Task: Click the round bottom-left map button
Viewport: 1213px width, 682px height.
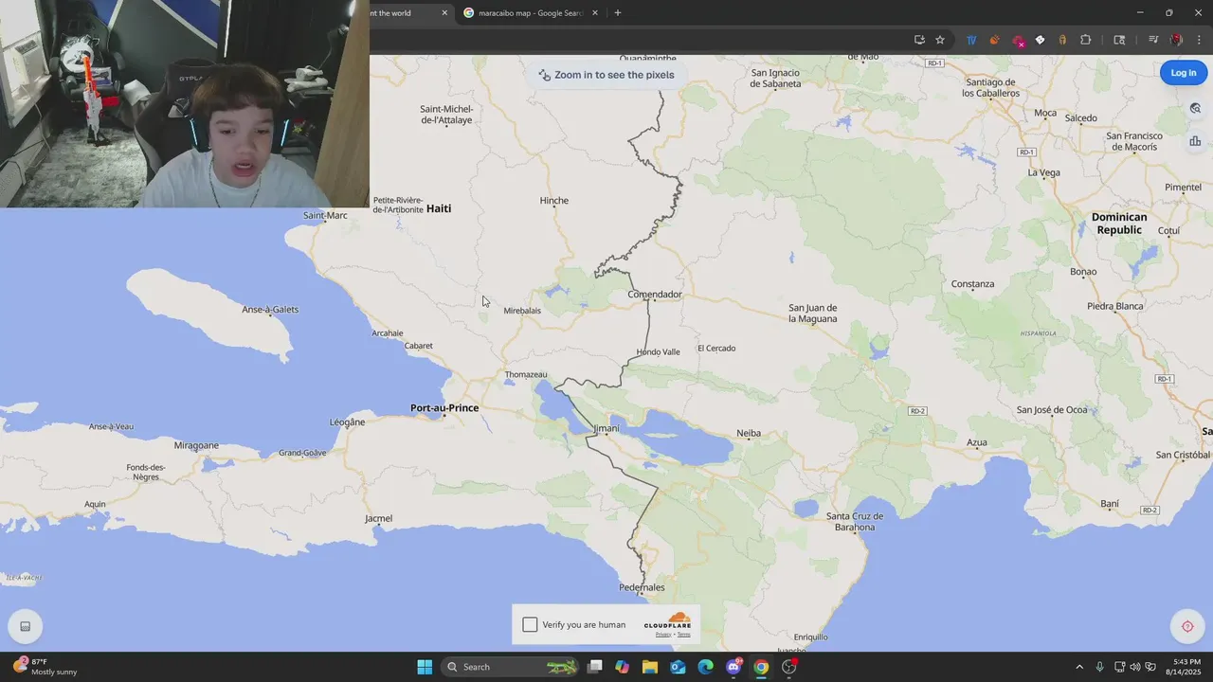Action: click(x=25, y=626)
